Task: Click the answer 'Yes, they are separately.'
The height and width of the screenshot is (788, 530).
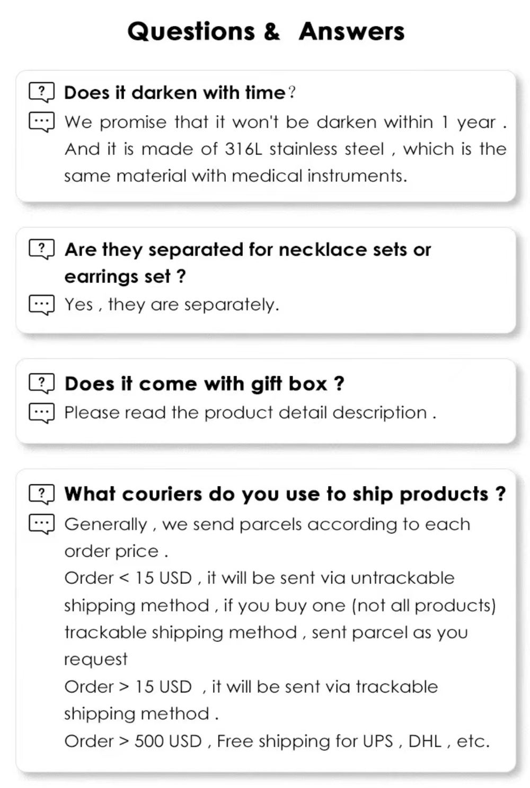Action: click(x=171, y=305)
